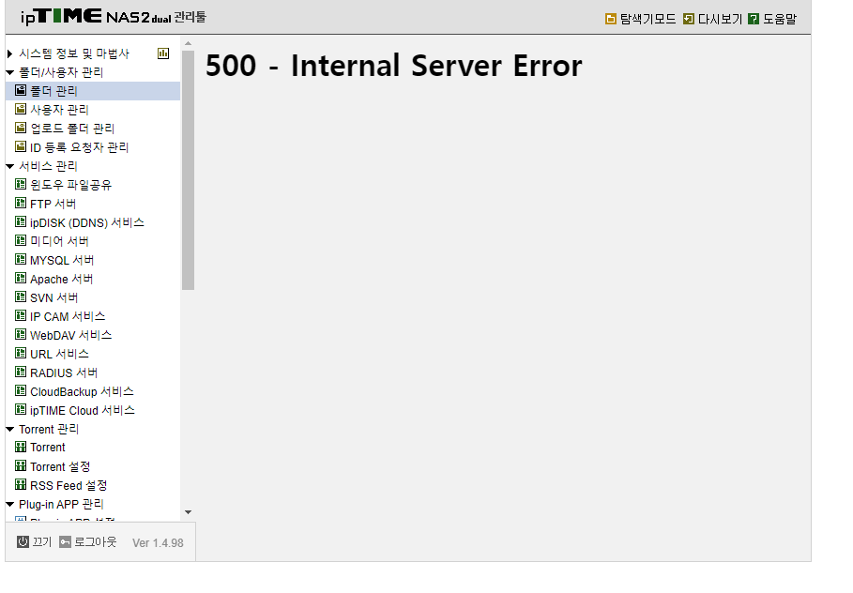The width and height of the screenshot is (853, 593).
Task: Open RADIUS 서버 settings
Action: tap(64, 373)
